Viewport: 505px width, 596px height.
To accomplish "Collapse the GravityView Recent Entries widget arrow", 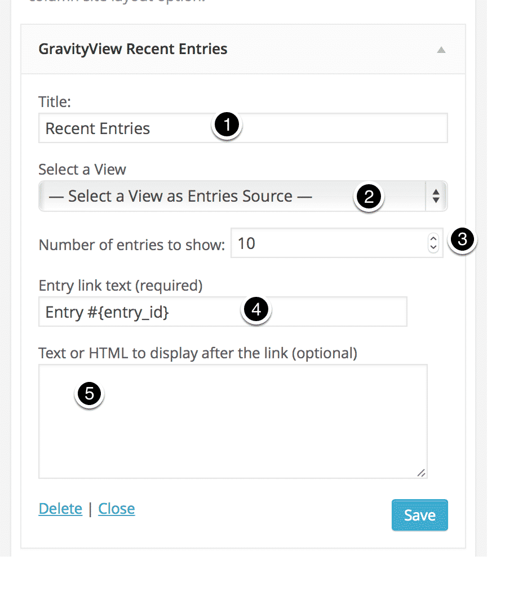I will [x=441, y=50].
